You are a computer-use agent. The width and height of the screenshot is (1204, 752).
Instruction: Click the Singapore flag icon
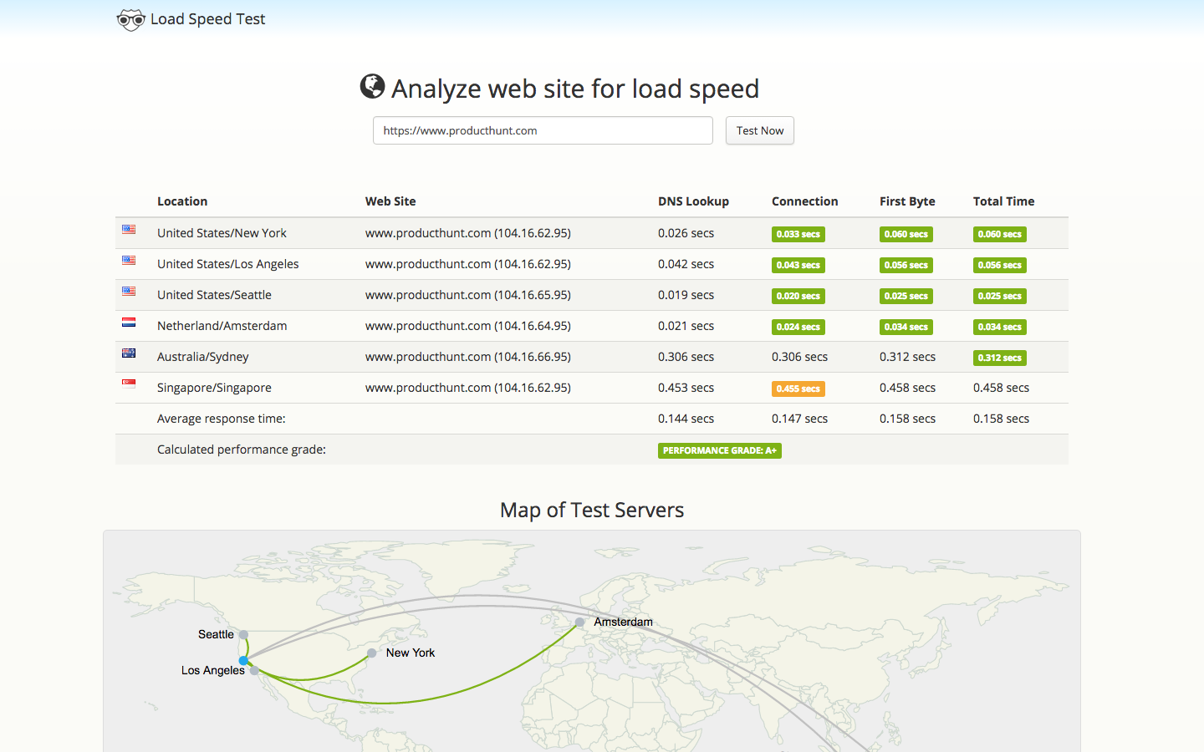129,384
